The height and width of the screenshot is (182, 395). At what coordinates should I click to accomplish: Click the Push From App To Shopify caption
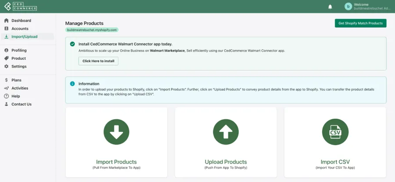click(x=226, y=167)
